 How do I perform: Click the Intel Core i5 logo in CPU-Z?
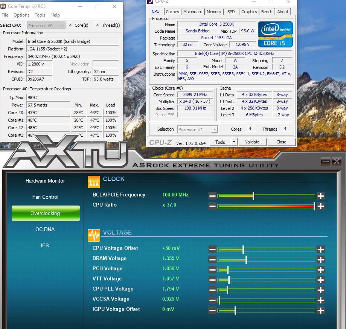(275, 34)
